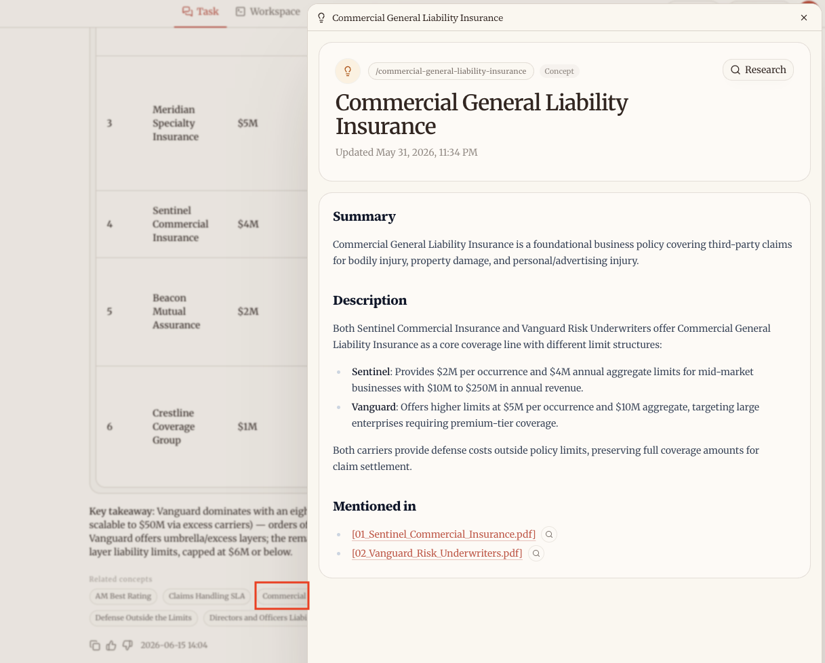Click the lightbulb icon in panel header
This screenshot has height=663, width=825.
click(x=321, y=18)
